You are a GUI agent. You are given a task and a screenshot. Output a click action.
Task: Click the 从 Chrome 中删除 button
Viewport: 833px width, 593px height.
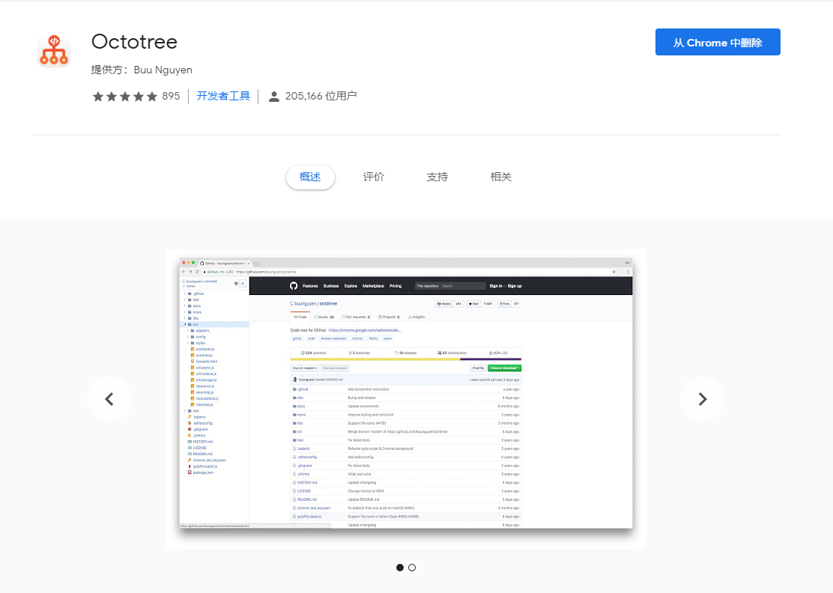pos(718,42)
